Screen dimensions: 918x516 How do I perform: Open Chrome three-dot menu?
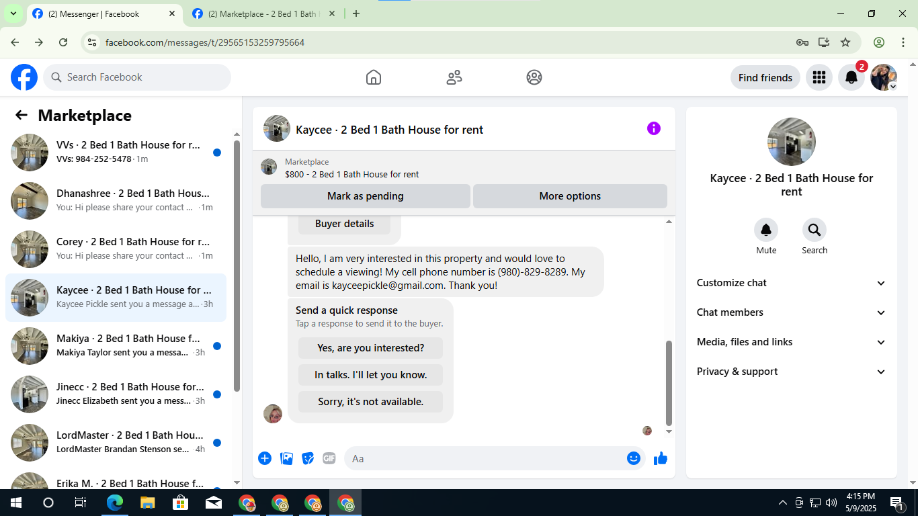[x=903, y=42]
